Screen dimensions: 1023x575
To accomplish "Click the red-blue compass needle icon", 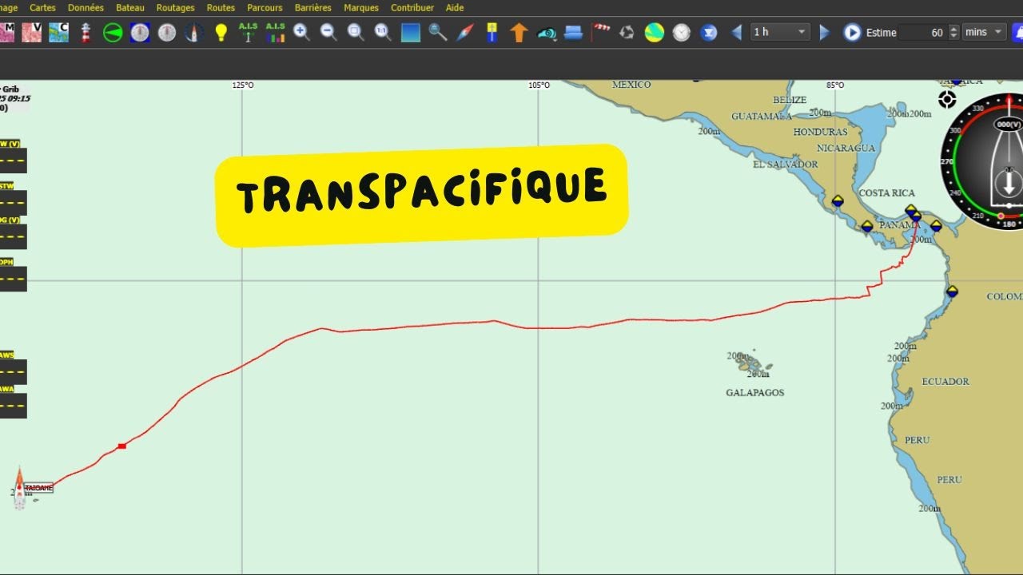I will coord(465,32).
